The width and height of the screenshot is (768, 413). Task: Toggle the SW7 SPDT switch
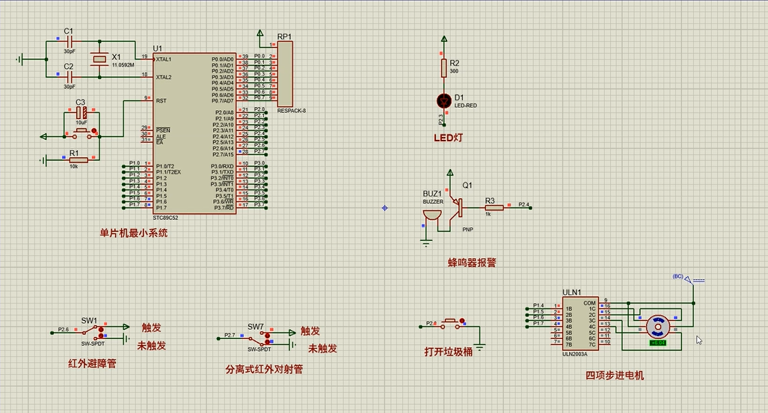pyautogui.click(x=267, y=337)
